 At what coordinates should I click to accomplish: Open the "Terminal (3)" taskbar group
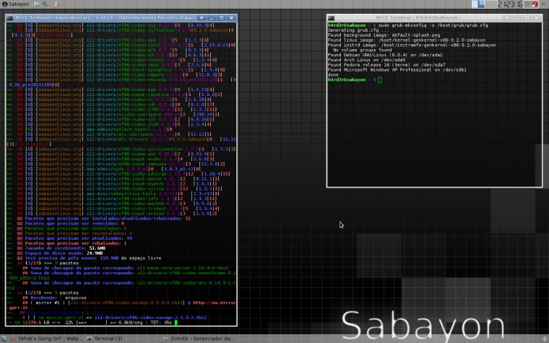(x=105, y=339)
